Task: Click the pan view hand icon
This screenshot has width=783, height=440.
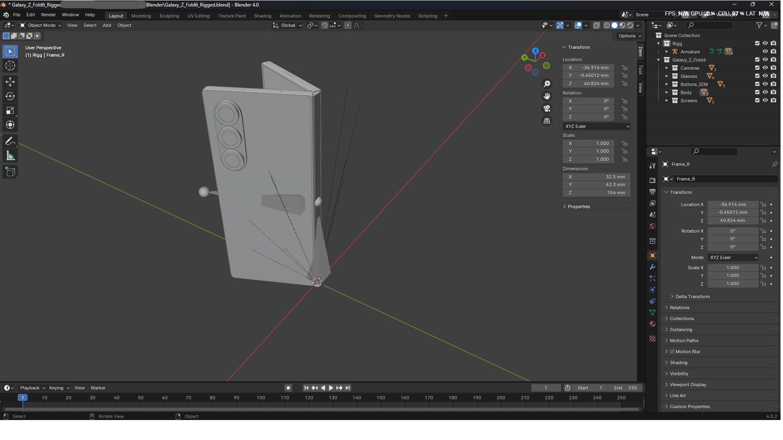Action: pos(547,96)
